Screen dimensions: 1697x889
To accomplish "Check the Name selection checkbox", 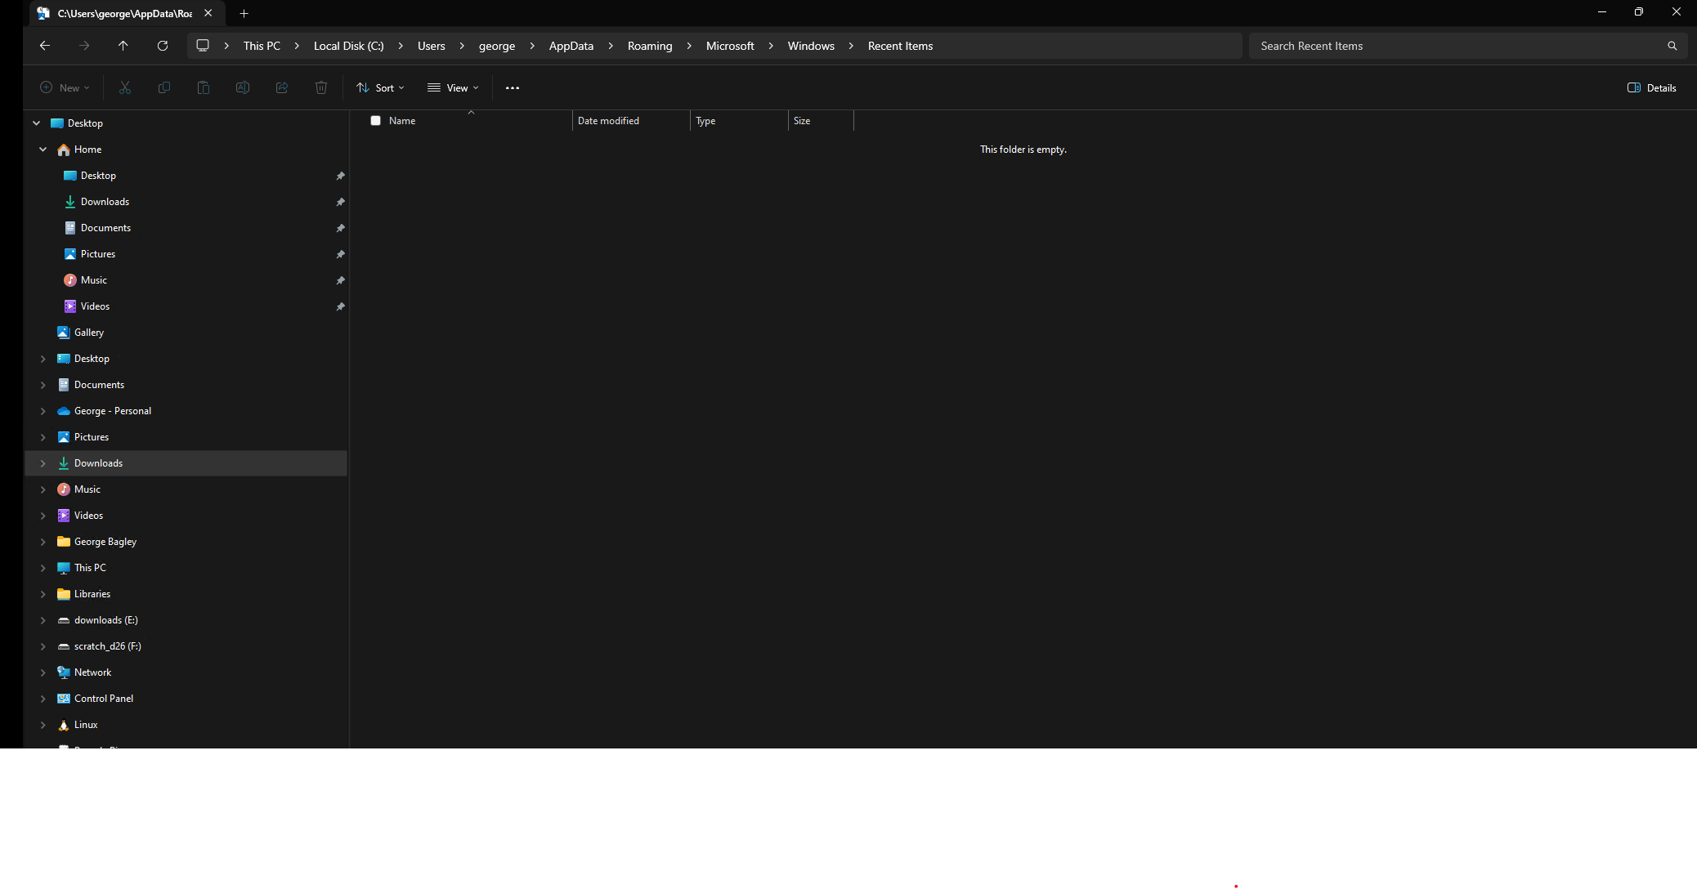I will coord(376,120).
